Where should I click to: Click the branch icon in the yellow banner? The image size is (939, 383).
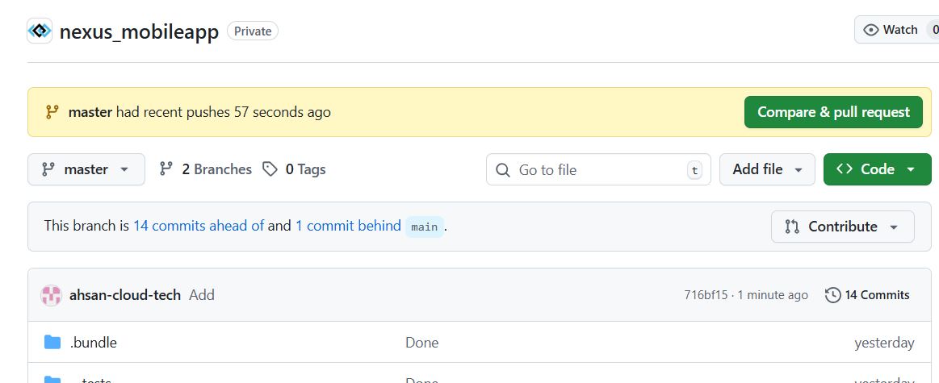52,112
